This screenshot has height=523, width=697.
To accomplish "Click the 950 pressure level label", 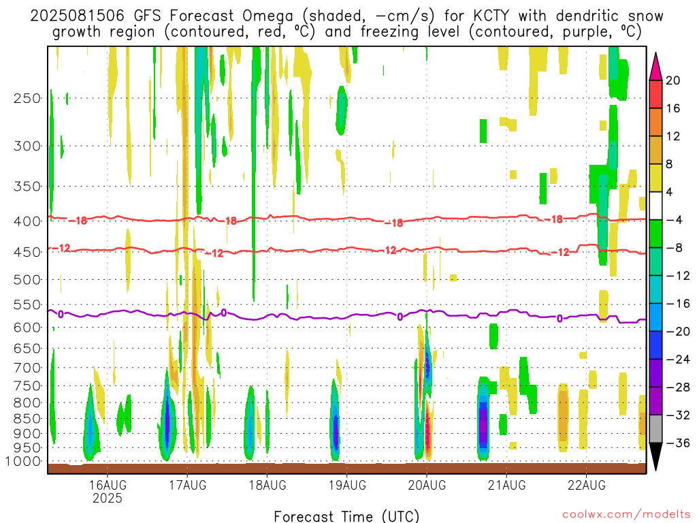I will coord(27,448).
